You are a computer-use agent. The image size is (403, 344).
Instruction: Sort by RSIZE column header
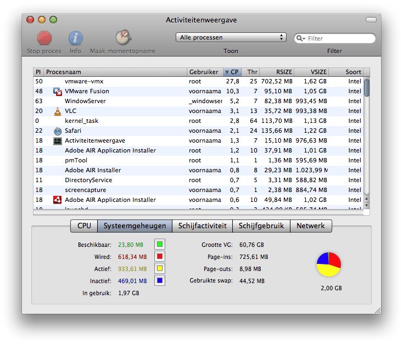click(x=277, y=72)
